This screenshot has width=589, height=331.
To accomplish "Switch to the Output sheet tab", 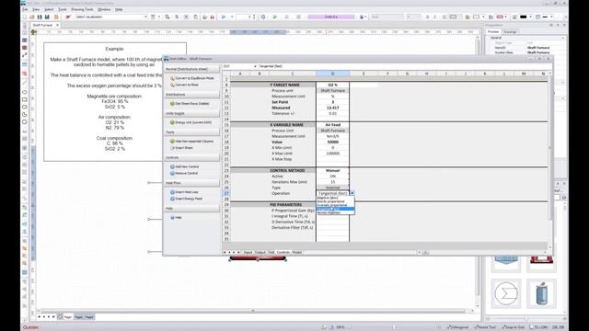I will [x=260, y=252].
